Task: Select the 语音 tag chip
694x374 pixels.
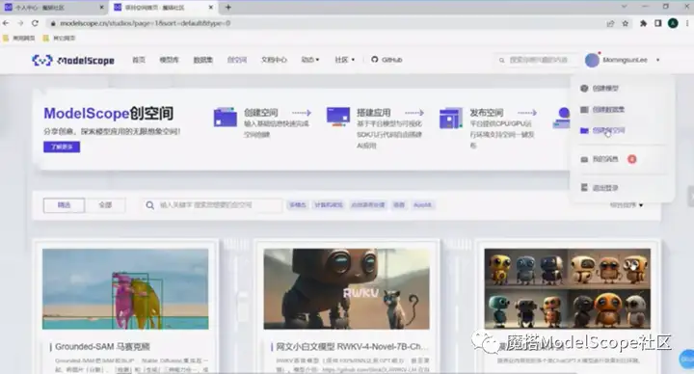Action: (399, 205)
